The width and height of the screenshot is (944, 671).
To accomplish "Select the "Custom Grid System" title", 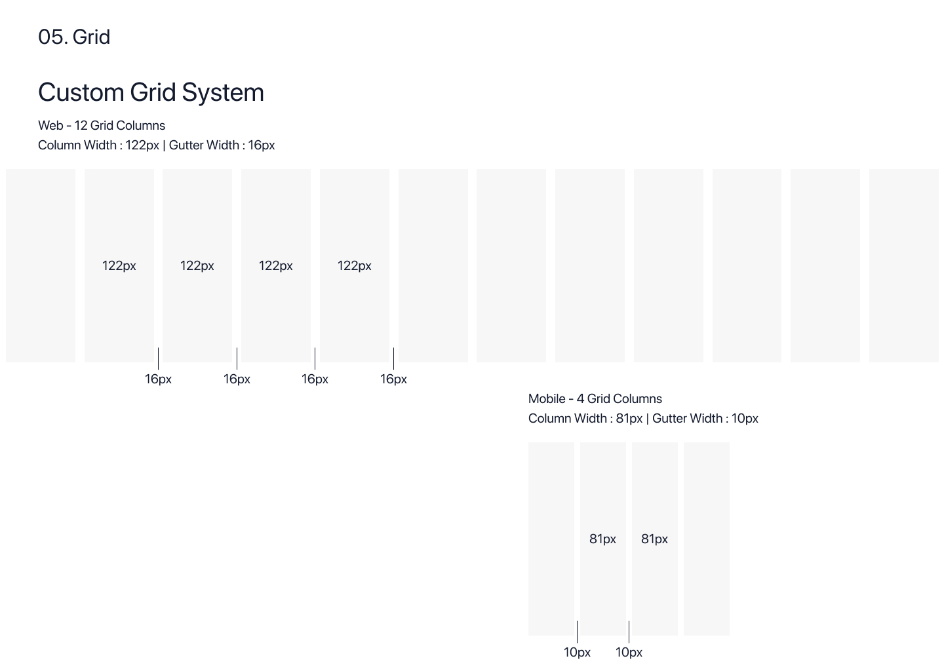I will point(151,92).
